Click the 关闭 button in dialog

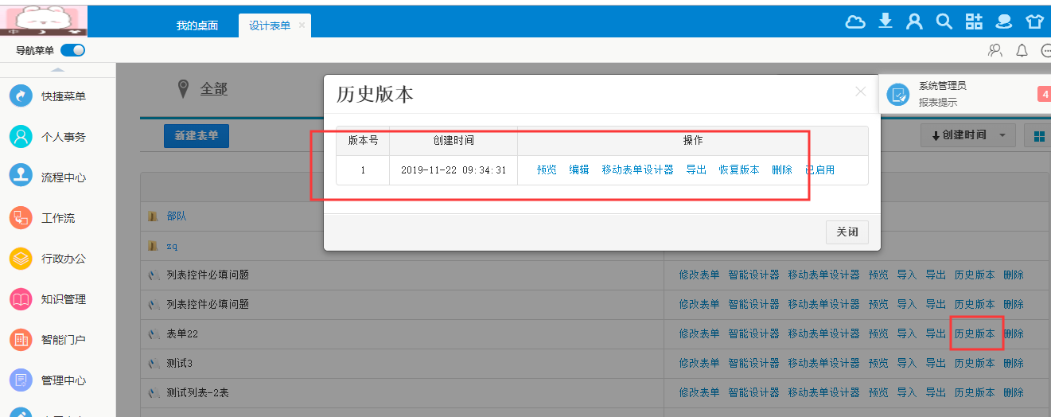[847, 232]
